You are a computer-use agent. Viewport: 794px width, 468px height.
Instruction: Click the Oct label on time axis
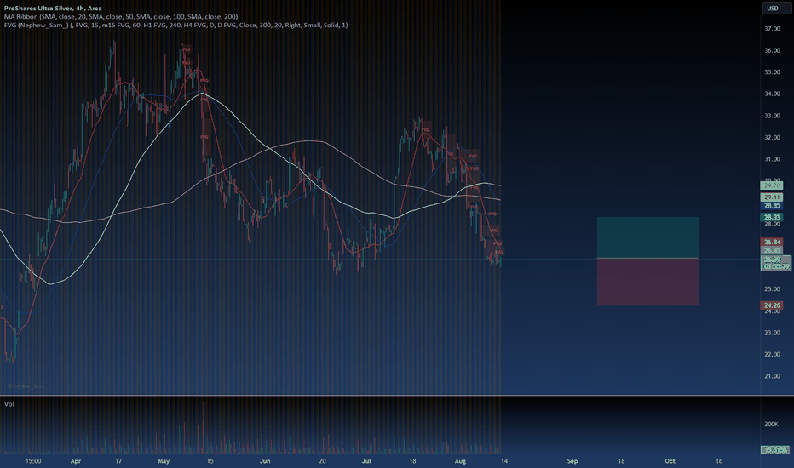670,461
